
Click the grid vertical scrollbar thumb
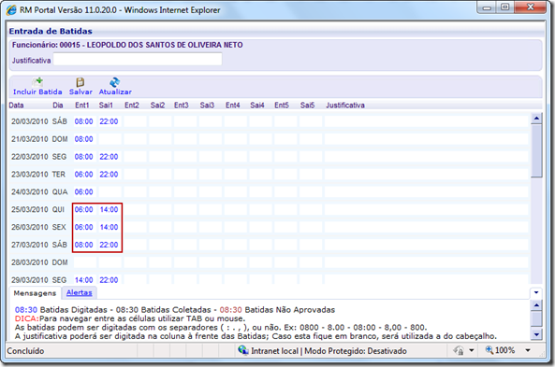[536, 151]
